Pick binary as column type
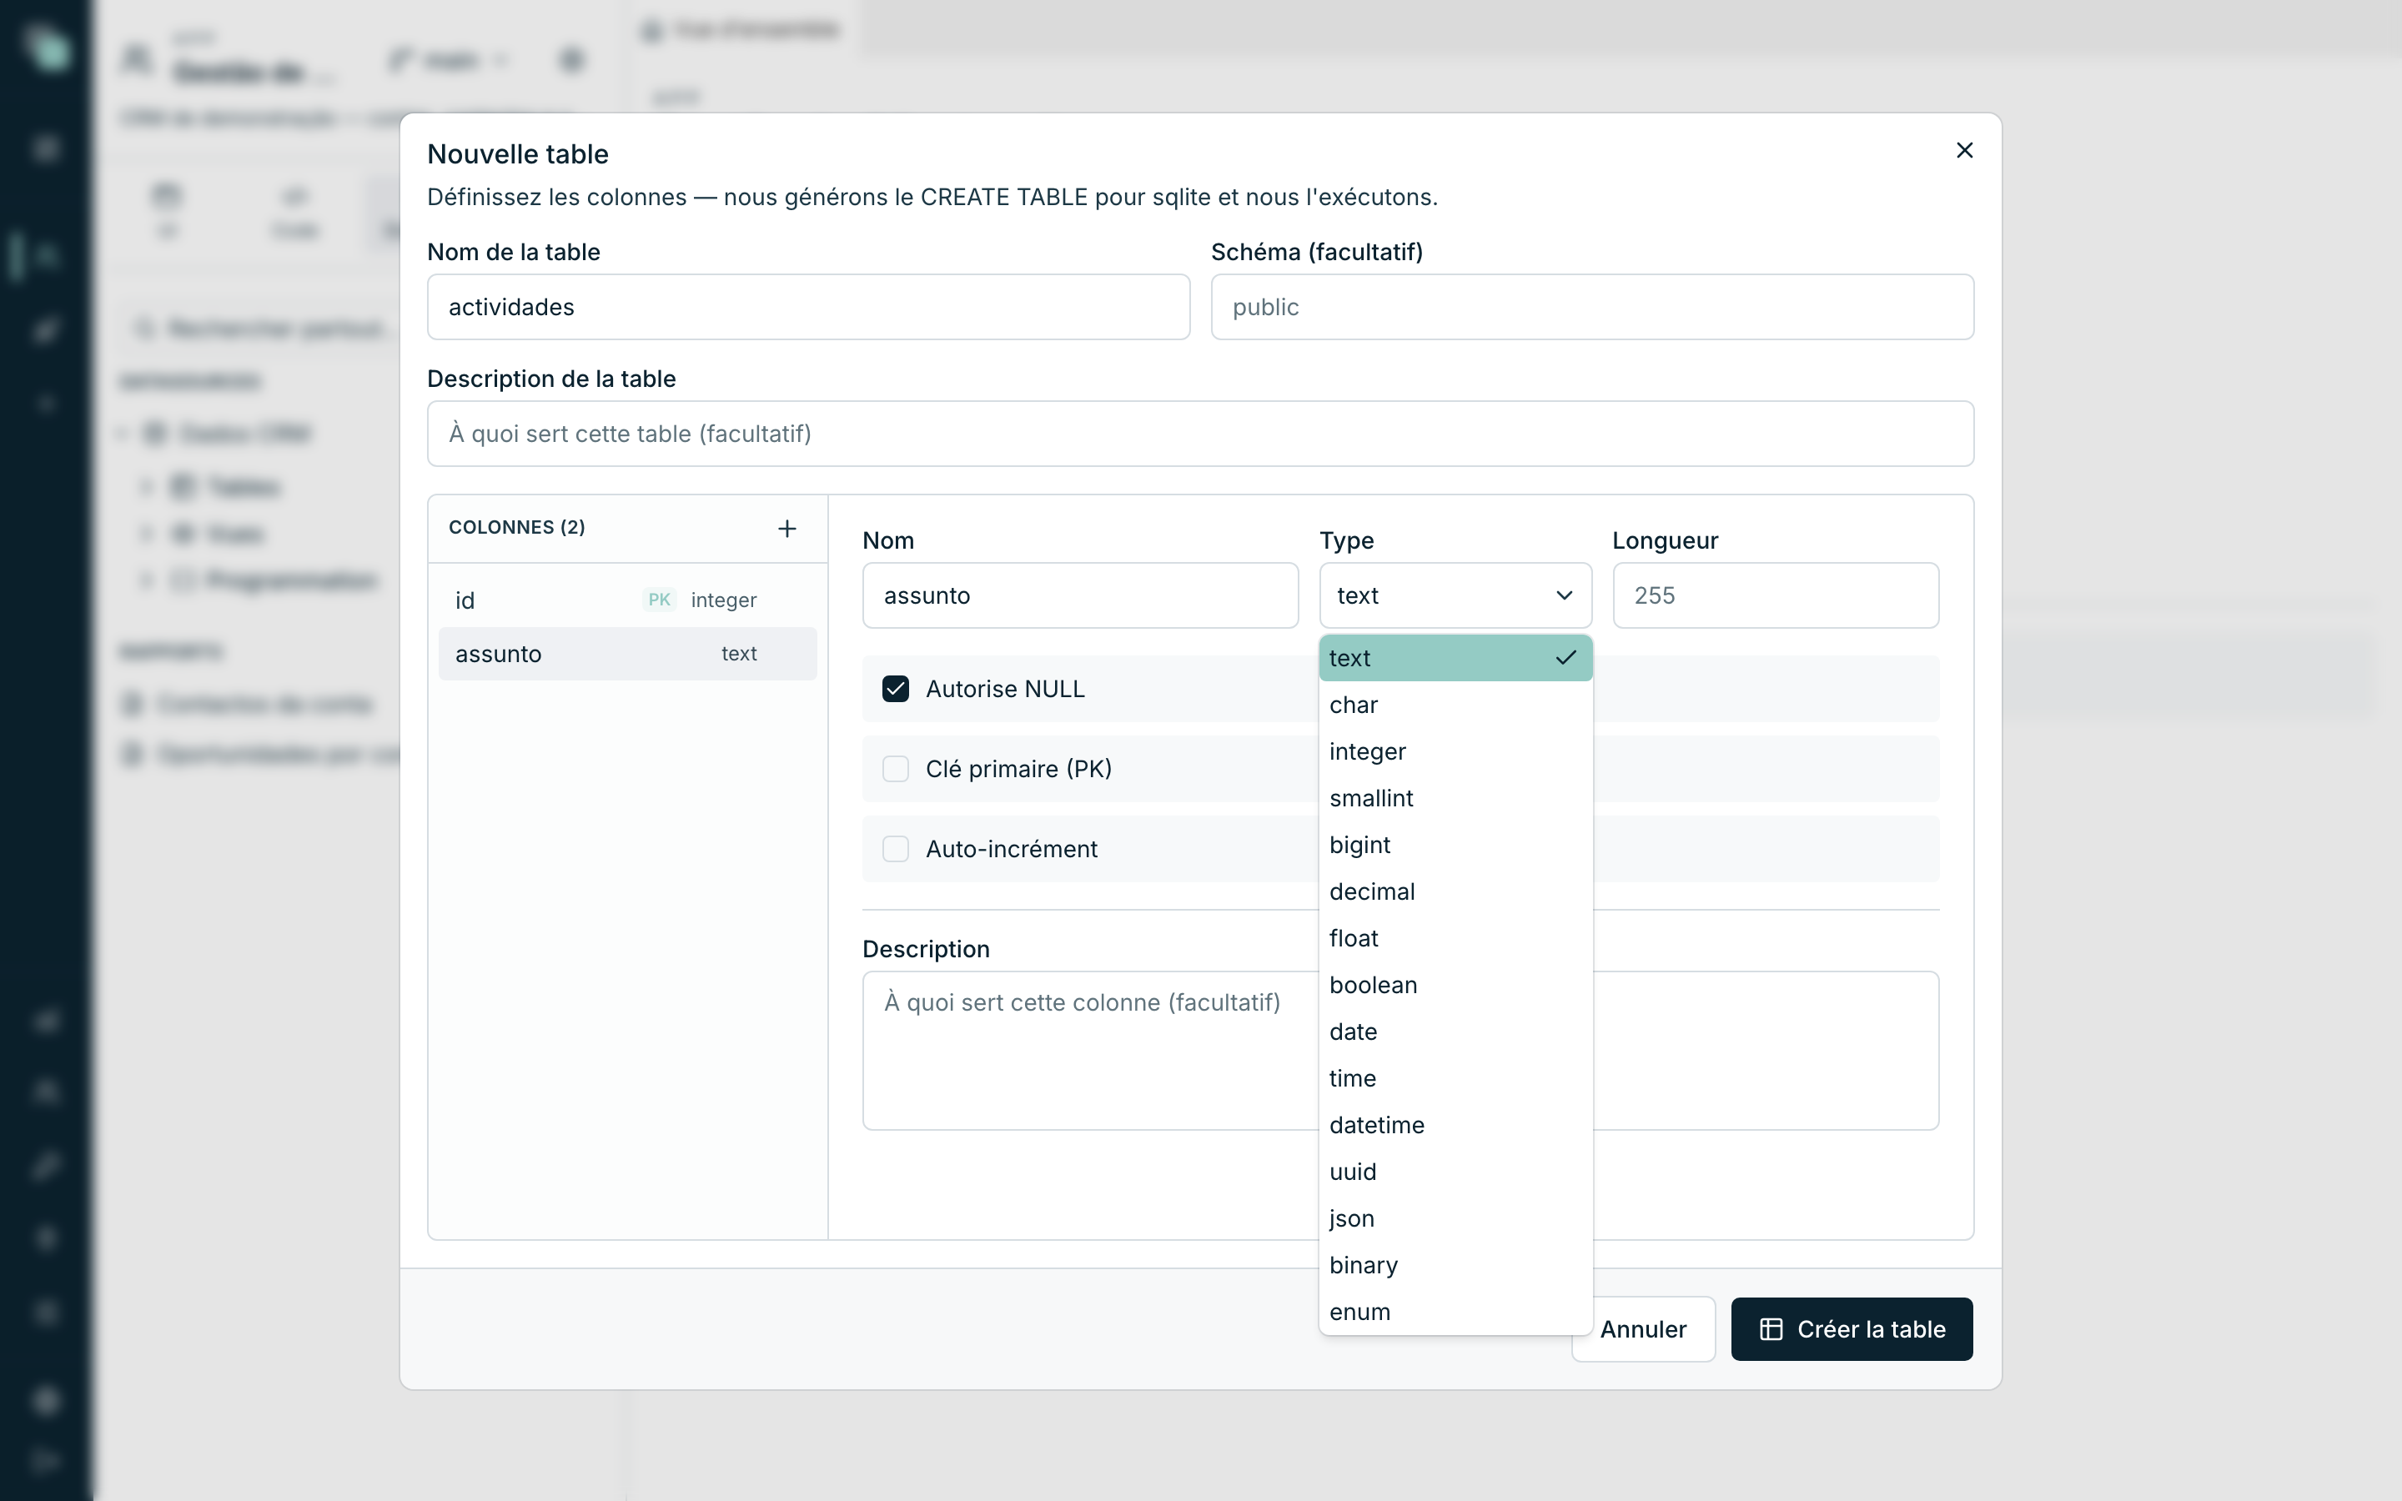Viewport: 2402px width, 1501px height. pos(1455,1265)
